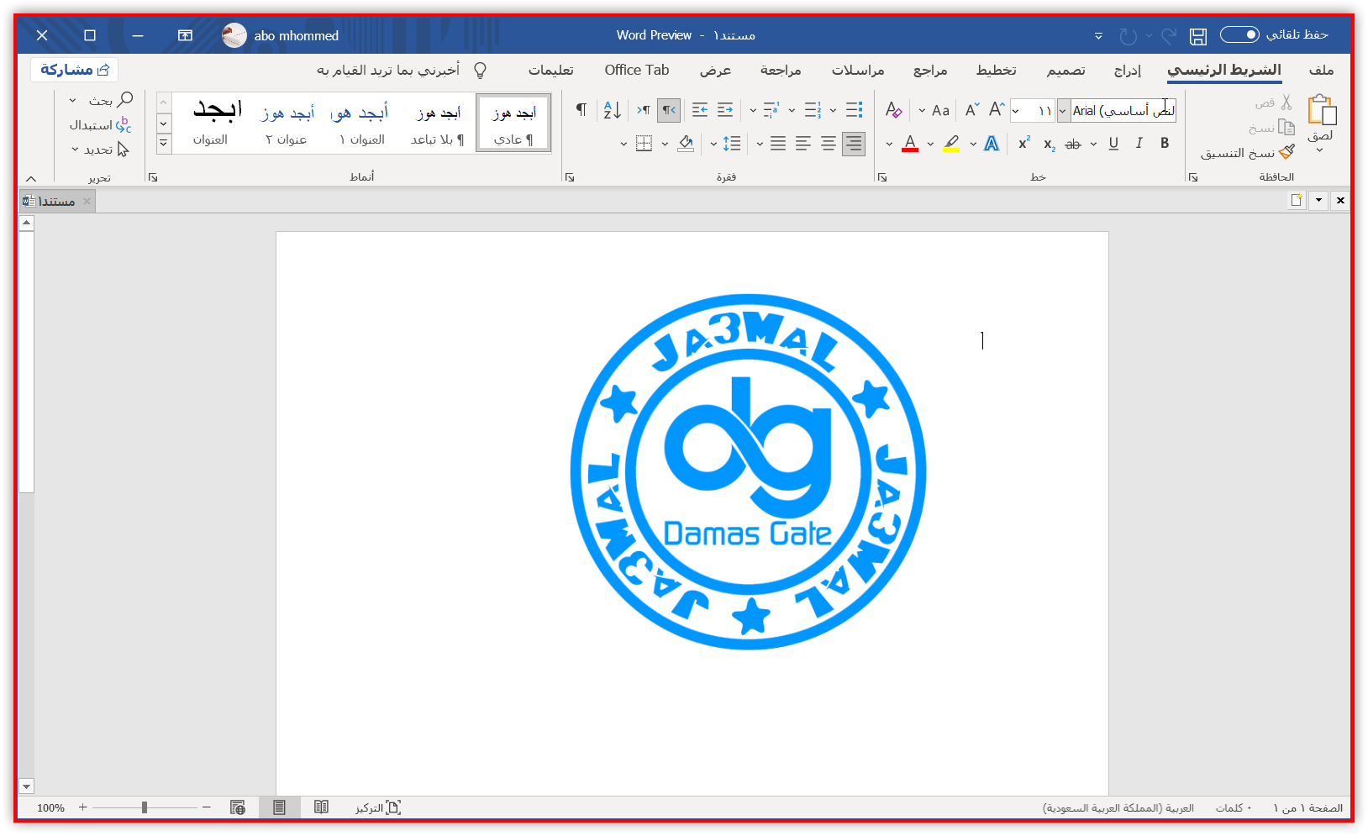Apply a numbered list
This screenshot has width=1368, height=836.
click(813, 110)
